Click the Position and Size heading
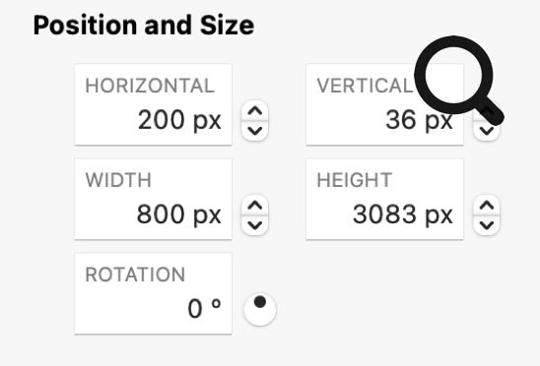Screen dimensions: 540x366 (x=144, y=26)
